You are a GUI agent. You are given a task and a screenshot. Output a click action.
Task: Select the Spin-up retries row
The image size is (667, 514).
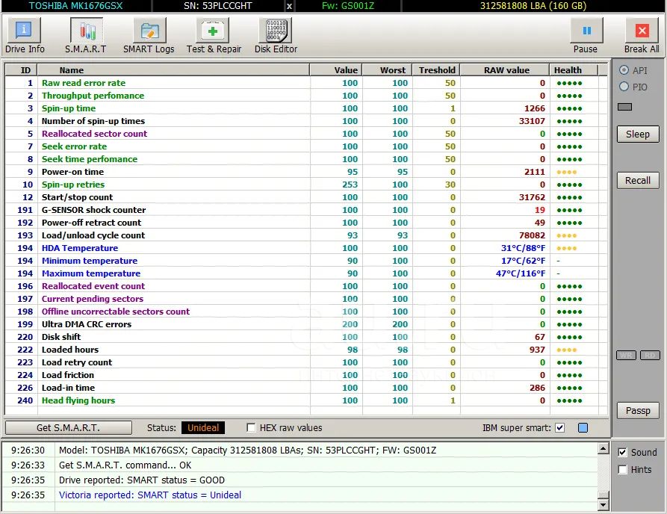click(x=305, y=185)
